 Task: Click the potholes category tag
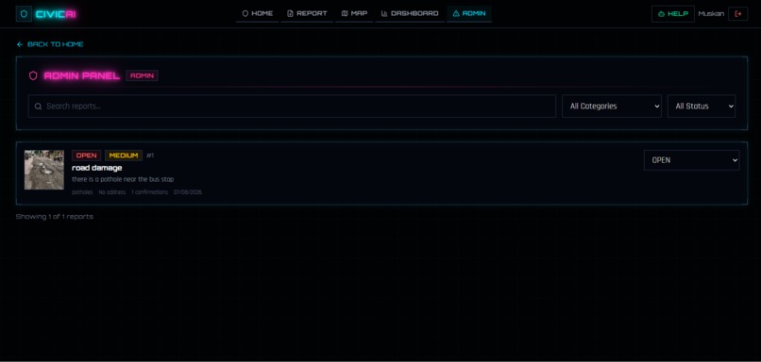(82, 192)
